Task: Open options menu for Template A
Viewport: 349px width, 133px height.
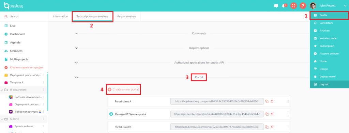Action: coord(44,82)
